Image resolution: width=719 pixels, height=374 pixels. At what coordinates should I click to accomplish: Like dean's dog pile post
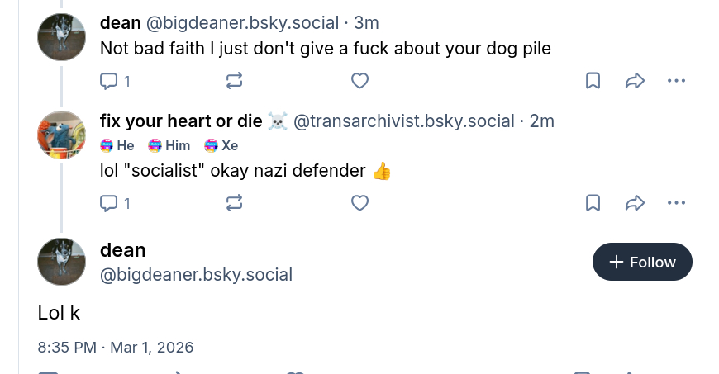pyautogui.click(x=359, y=81)
